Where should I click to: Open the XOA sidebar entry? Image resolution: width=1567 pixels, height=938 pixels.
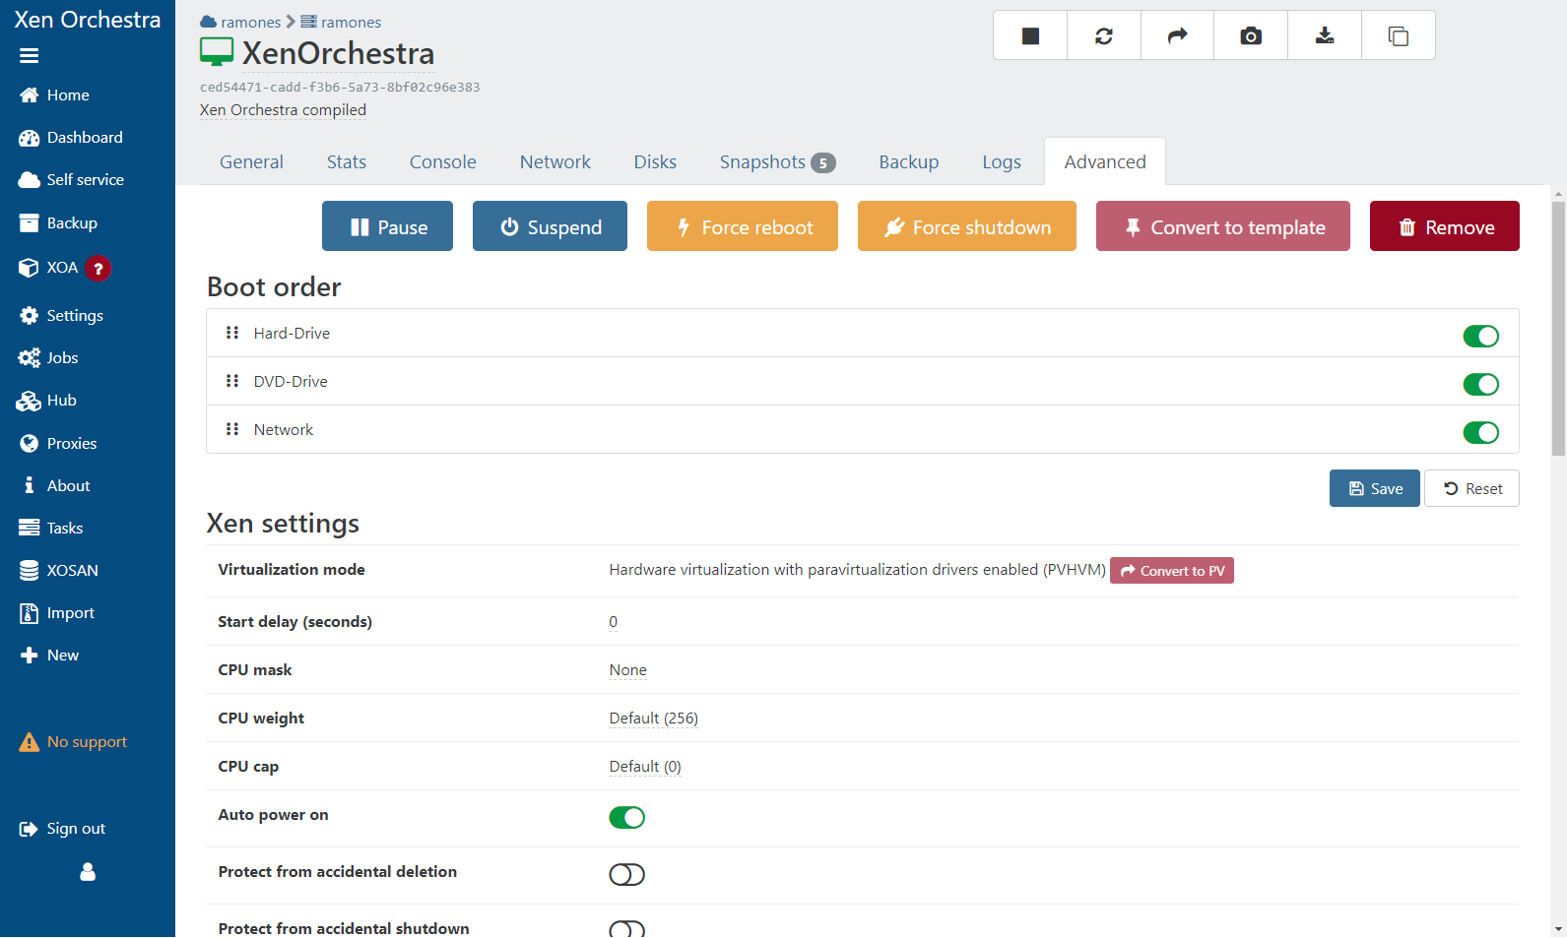point(48,268)
